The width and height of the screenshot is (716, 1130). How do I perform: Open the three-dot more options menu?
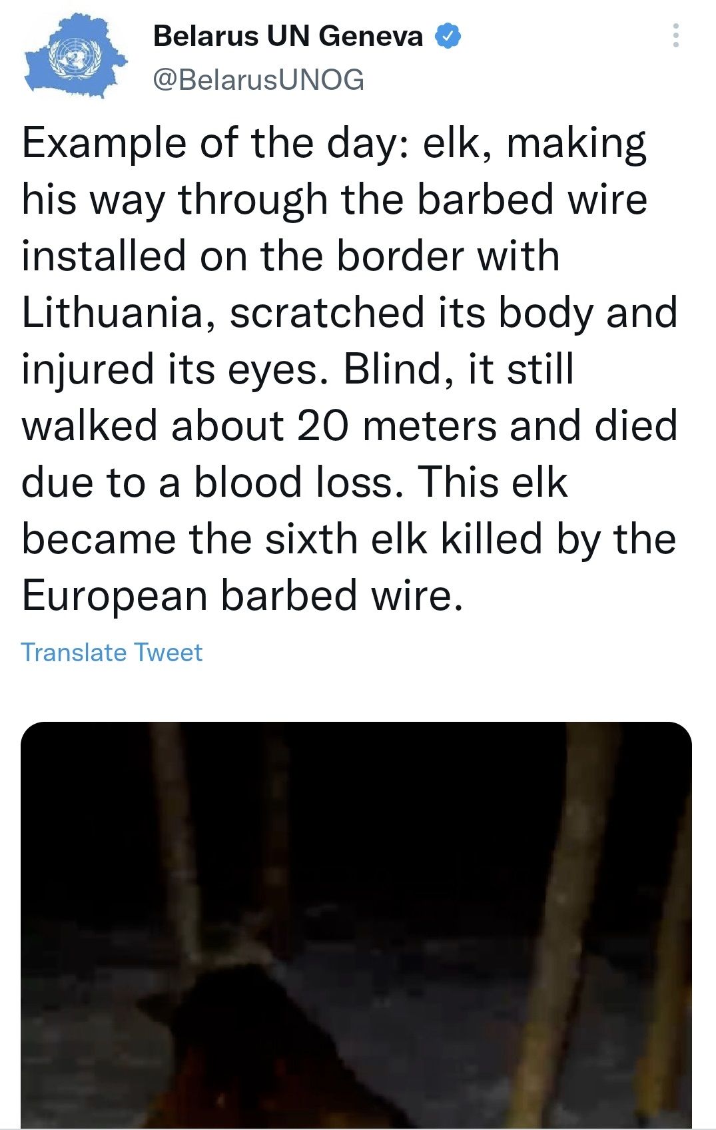pos(676,35)
